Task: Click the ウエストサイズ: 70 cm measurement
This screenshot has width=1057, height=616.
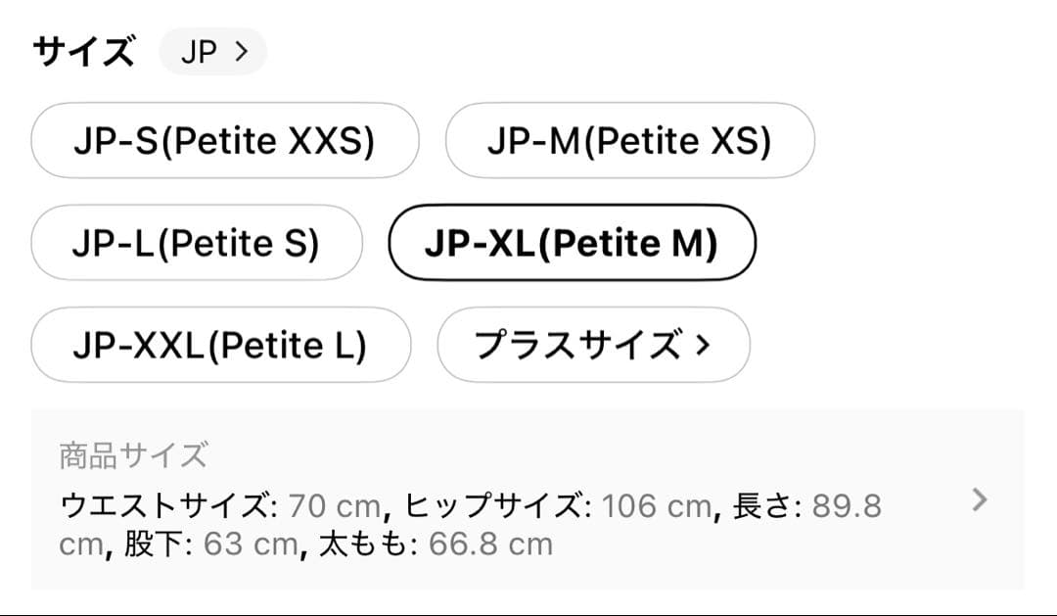Action: 220,506
